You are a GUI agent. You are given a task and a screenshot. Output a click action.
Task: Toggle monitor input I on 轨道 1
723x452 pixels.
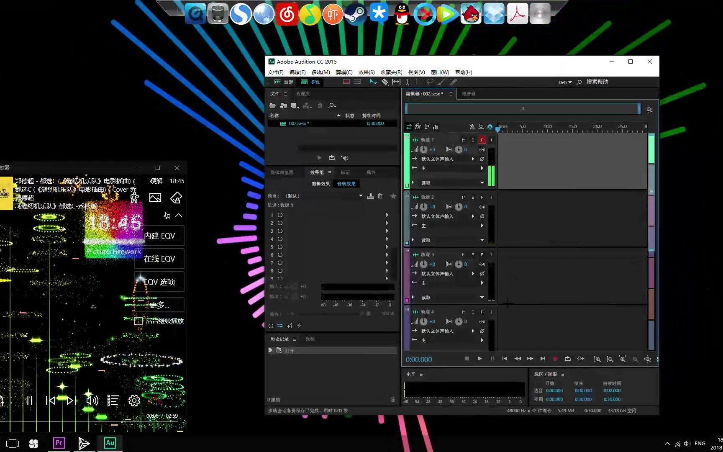click(x=491, y=140)
